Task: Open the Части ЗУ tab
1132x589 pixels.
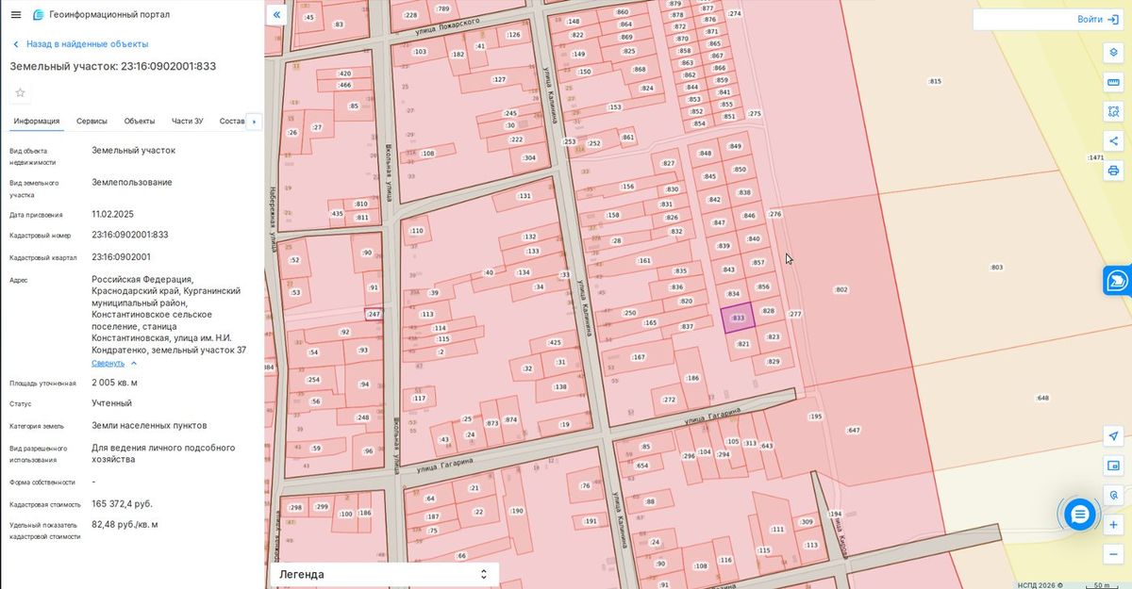Action: tap(187, 121)
